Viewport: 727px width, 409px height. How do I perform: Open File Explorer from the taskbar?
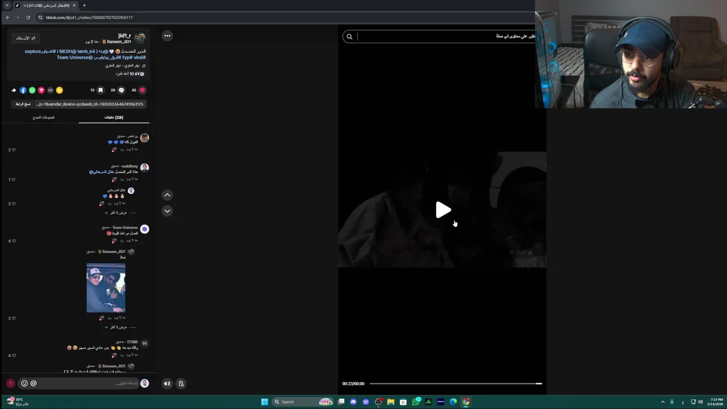391,402
